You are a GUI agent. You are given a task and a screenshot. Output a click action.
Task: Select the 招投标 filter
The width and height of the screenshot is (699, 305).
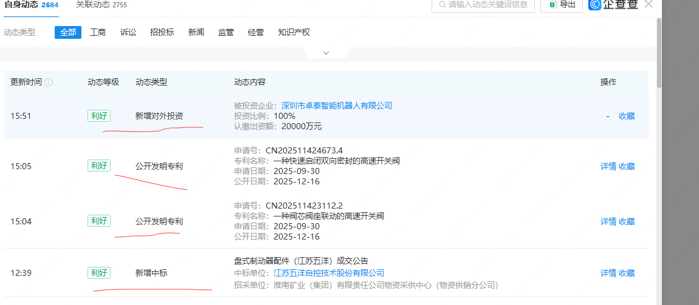click(162, 33)
